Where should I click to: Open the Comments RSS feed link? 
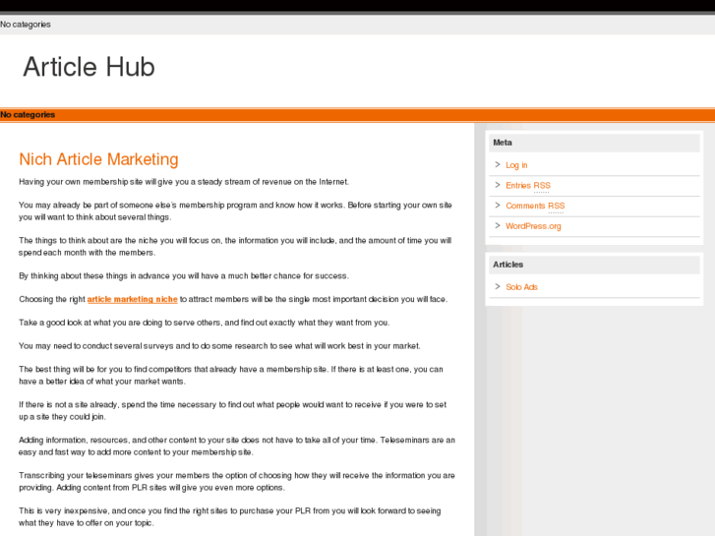(x=535, y=206)
